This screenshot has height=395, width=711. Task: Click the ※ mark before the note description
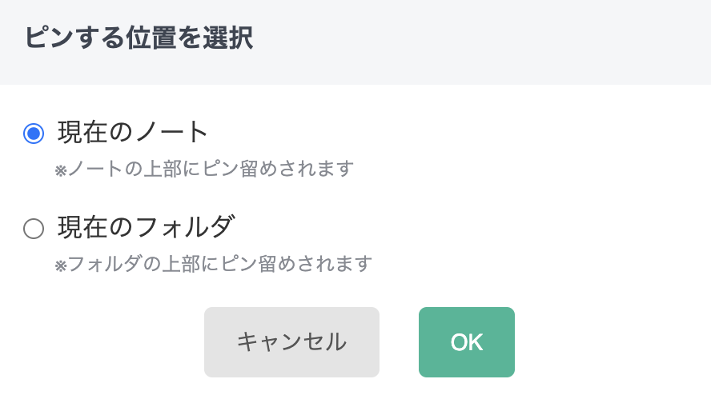(x=60, y=171)
